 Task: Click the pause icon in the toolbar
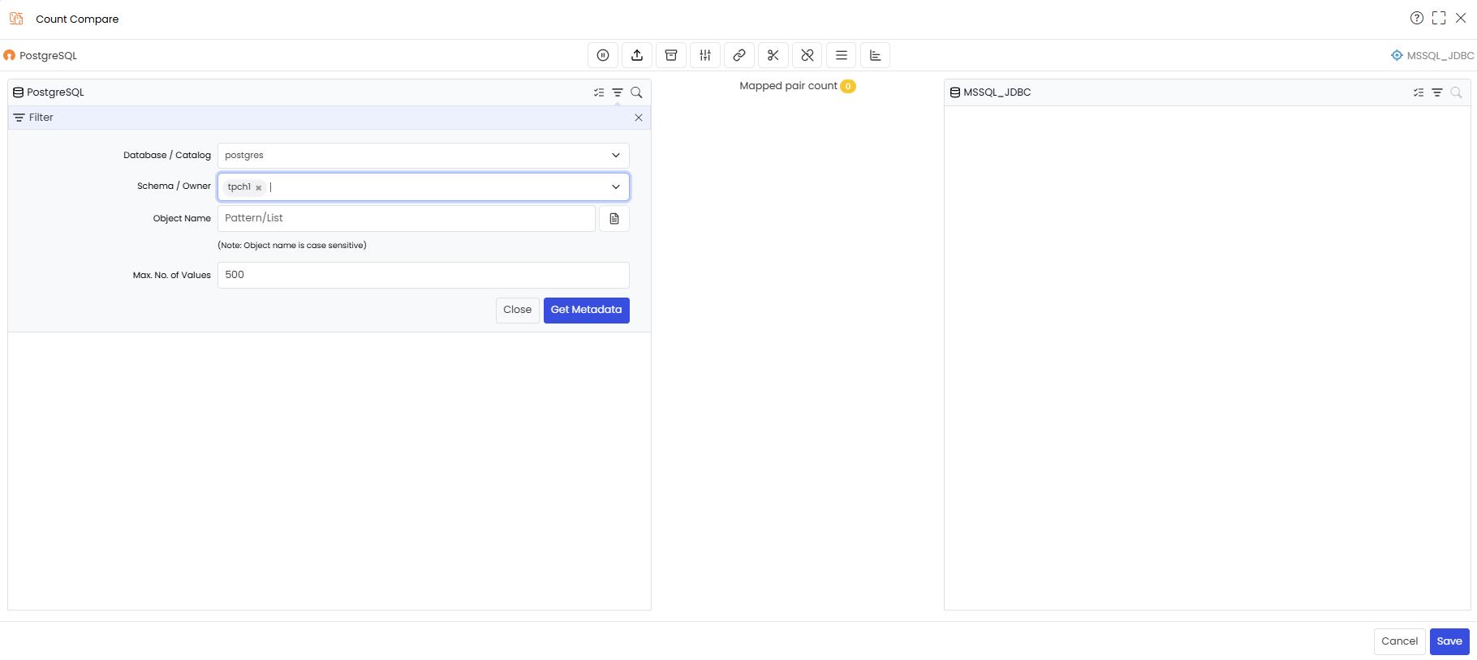[x=603, y=55]
